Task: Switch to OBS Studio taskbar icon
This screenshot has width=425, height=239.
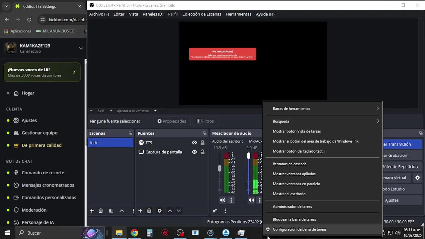Action: [x=180, y=233]
